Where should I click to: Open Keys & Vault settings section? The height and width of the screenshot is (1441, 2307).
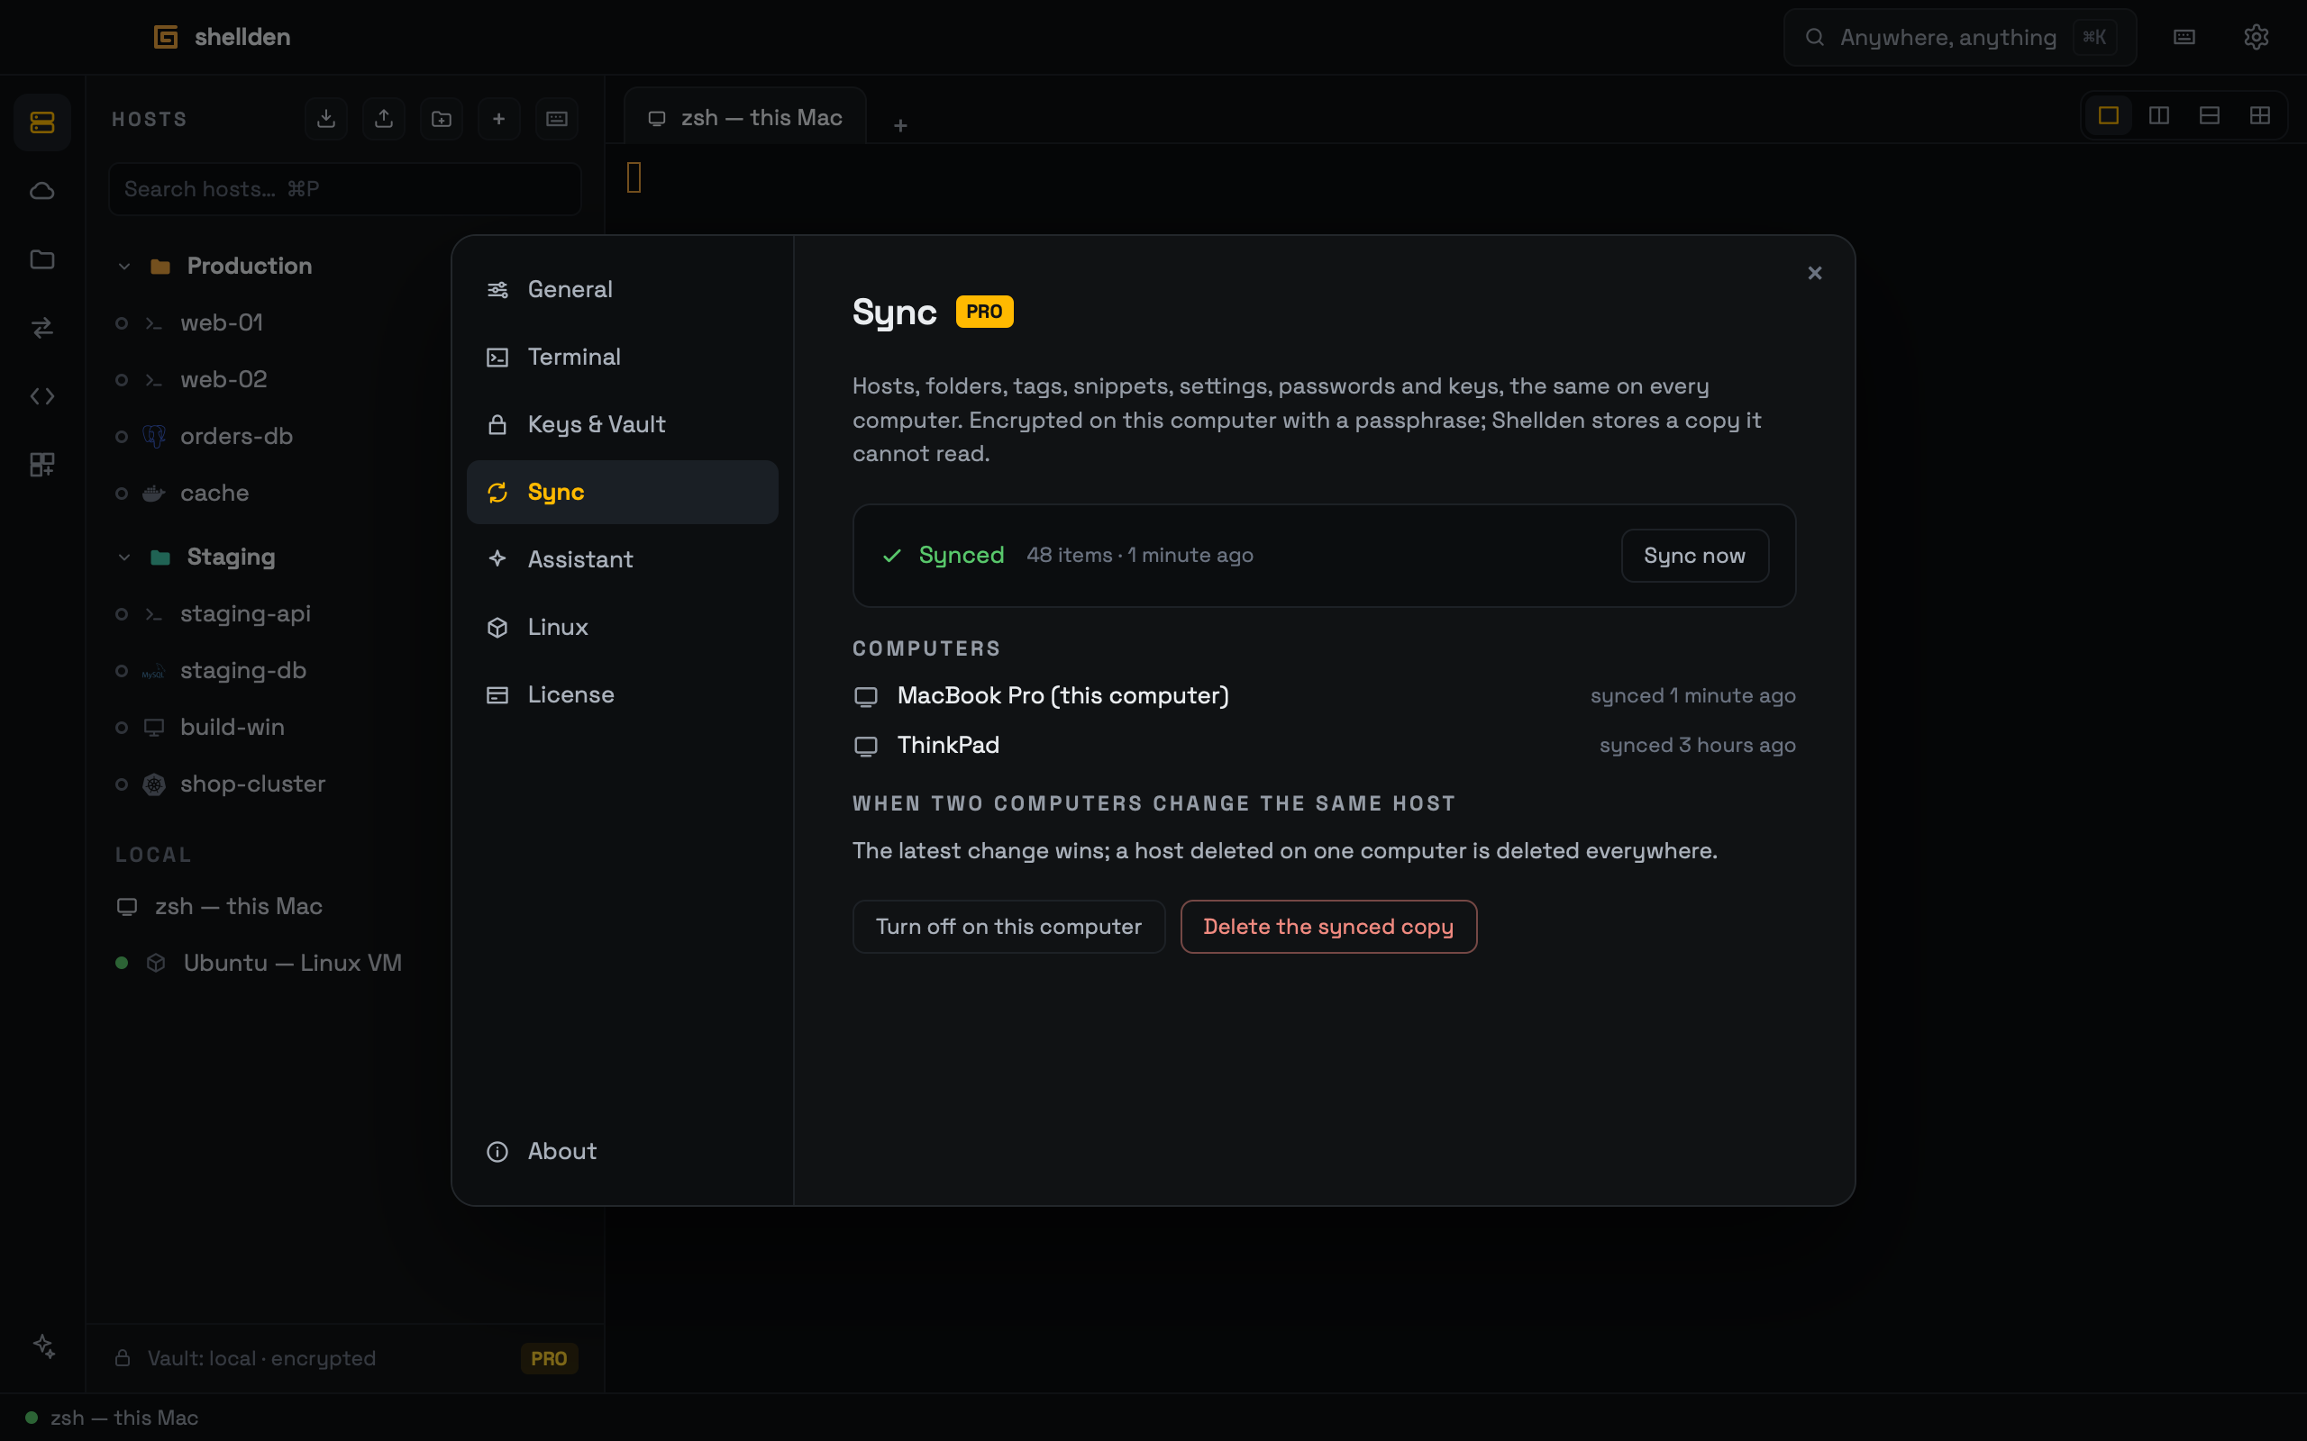point(623,424)
